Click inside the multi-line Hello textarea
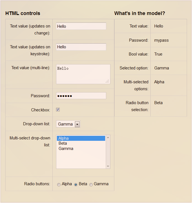 point(83,74)
